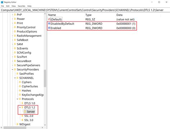Click the tree horizontal scroll right arrow
Viewport: 170px width, 129px height.
click(42, 128)
